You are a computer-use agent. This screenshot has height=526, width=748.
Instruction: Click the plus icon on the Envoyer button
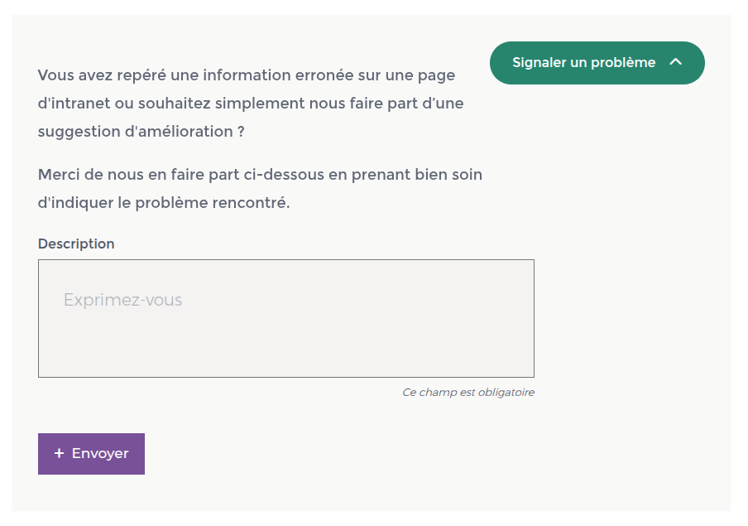(59, 454)
